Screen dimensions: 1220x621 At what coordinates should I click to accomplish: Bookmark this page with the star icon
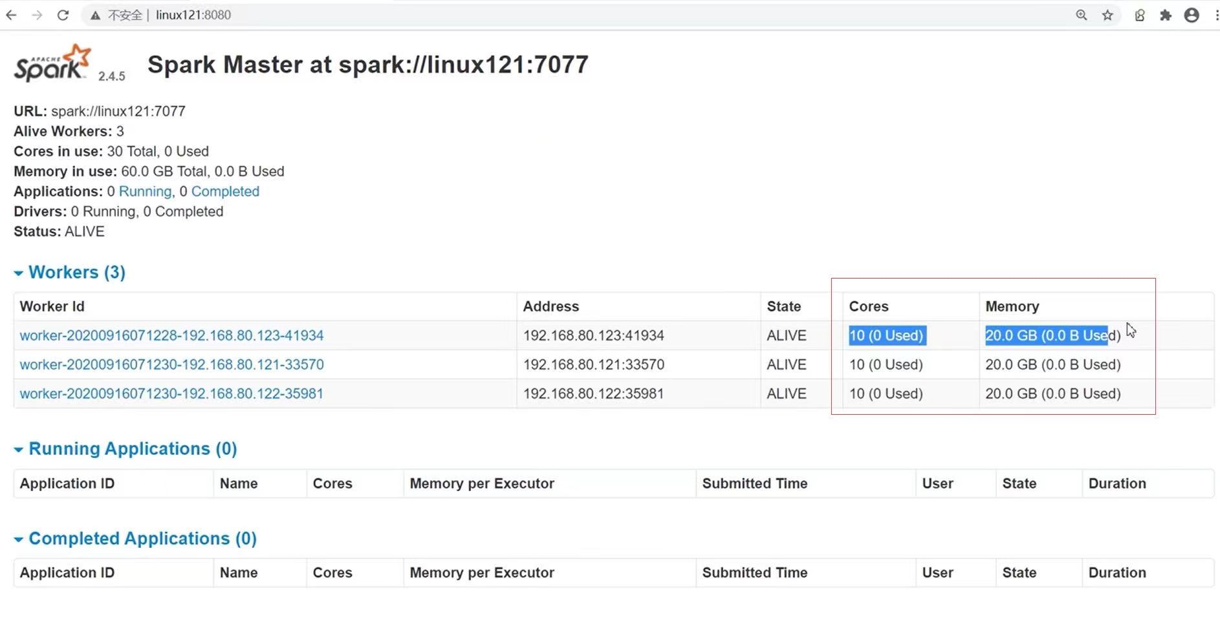(1107, 15)
